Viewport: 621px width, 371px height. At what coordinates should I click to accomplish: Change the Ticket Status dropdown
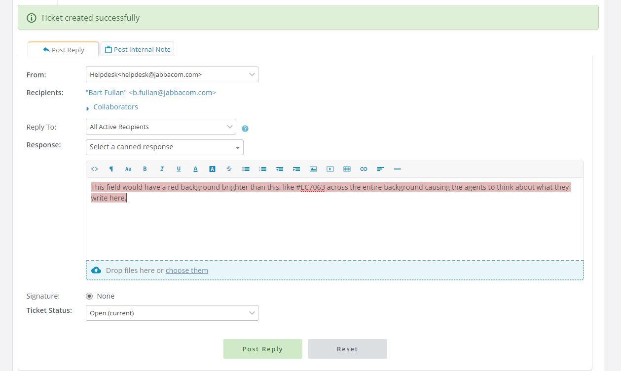[172, 313]
